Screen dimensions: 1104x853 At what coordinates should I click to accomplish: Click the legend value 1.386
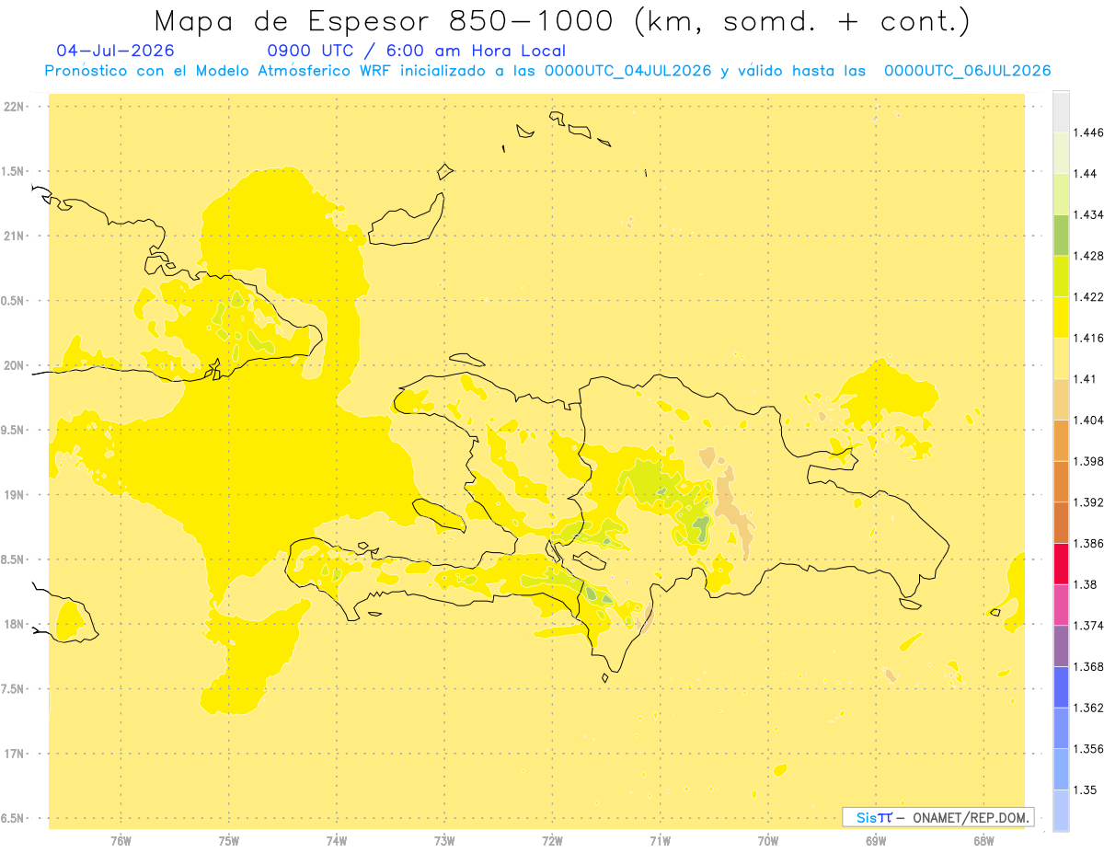point(1088,544)
